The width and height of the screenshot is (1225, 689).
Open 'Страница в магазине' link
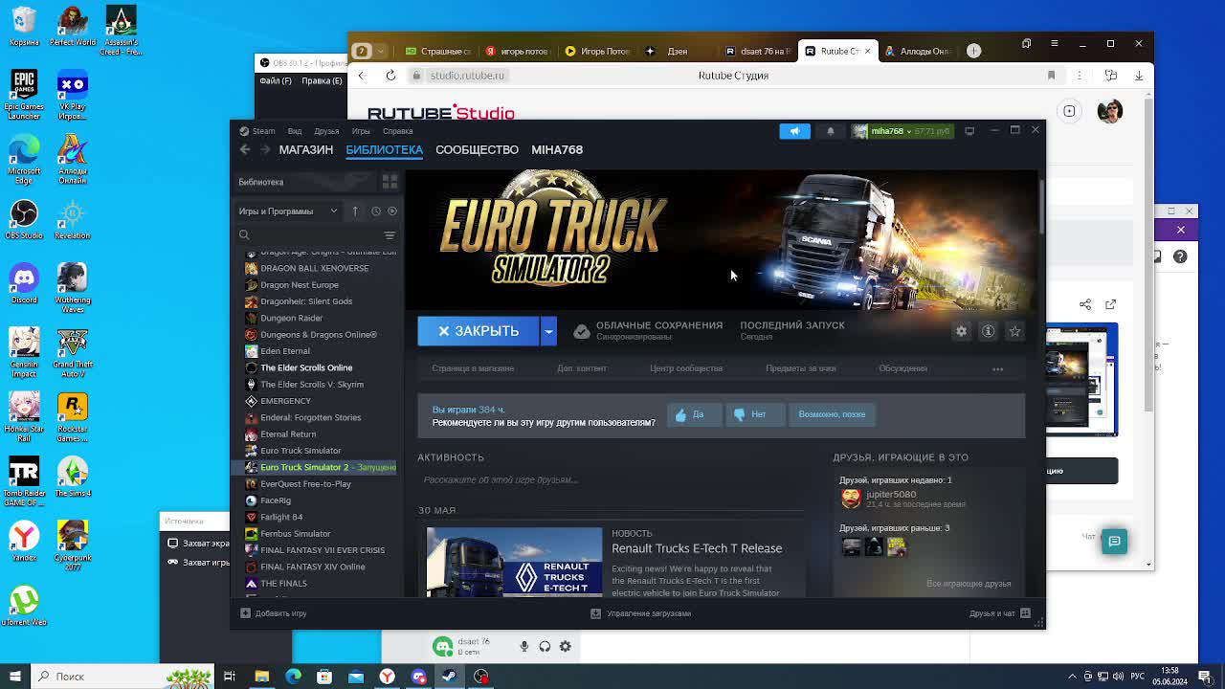tap(473, 368)
